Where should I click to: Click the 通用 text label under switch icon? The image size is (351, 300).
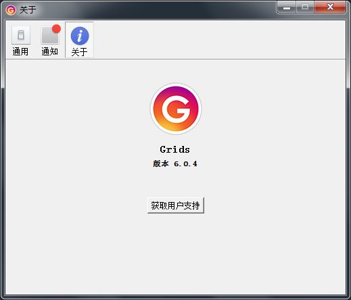[20, 51]
